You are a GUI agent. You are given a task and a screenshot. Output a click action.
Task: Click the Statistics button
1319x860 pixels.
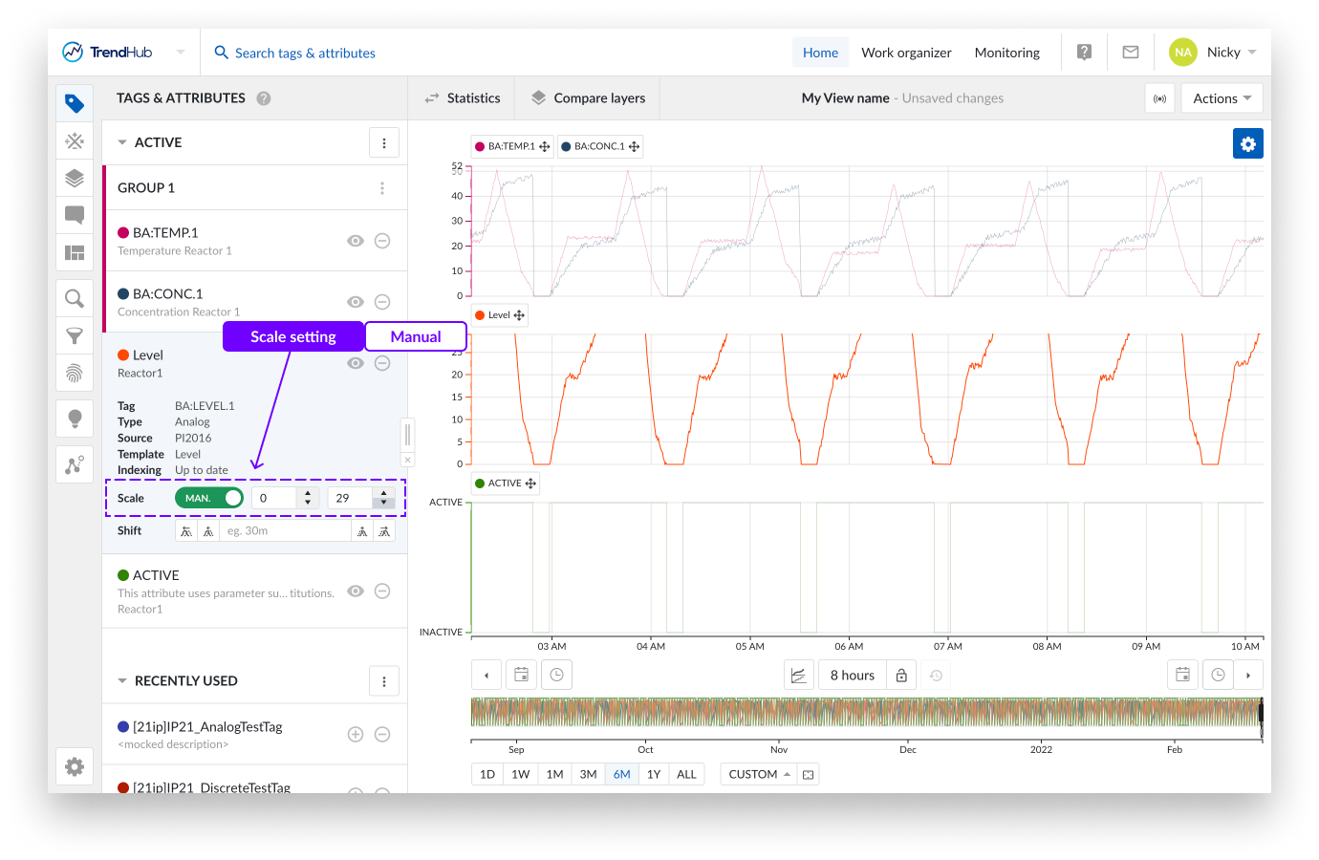pos(463,98)
